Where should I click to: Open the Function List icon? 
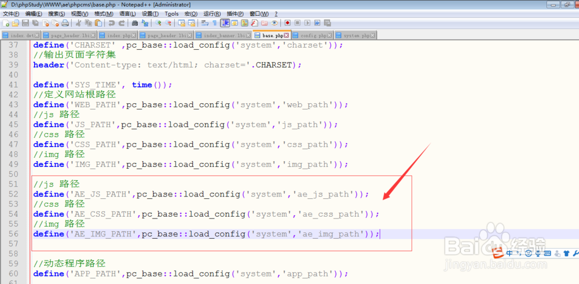(x=254, y=23)
